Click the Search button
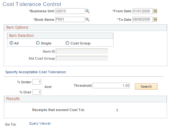Viewport: 173px width, 130px height. click(146, 86)
